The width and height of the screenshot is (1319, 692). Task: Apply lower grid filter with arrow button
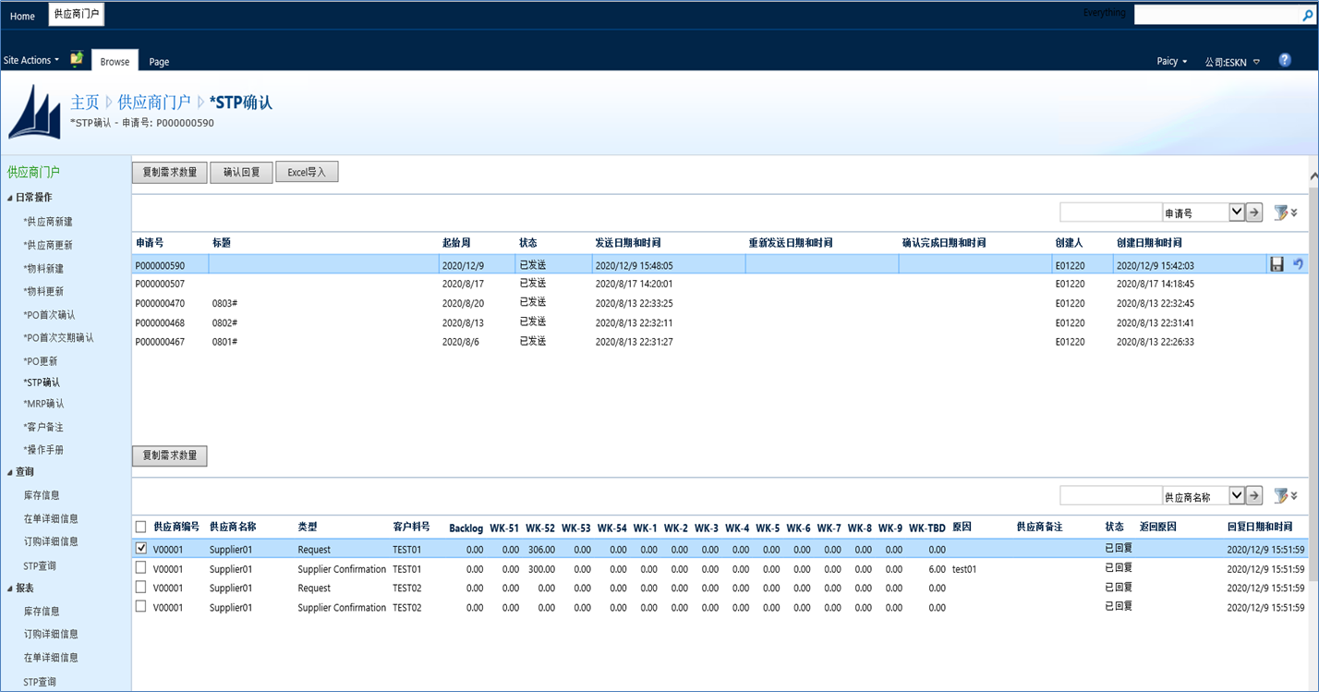coord(1254,495)
